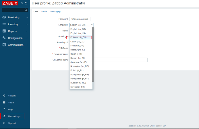The width and height of the screenshot is (199, 129).
Task: Select Czech (cs_CZ) language option
Action: click(x=81, y=42)
